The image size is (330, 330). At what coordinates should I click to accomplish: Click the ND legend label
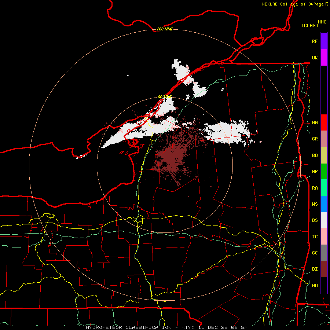315,286
